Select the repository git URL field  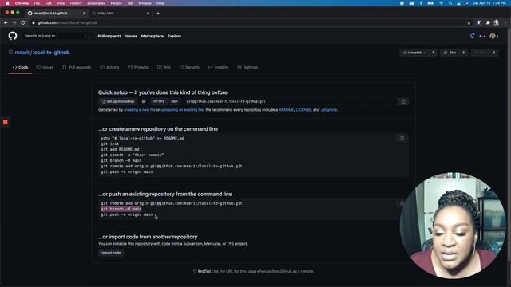click(x=290, y=101)
